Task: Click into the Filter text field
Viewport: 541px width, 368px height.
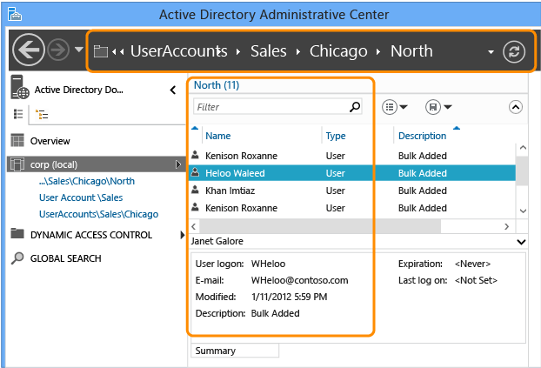Action: (272, 107)
